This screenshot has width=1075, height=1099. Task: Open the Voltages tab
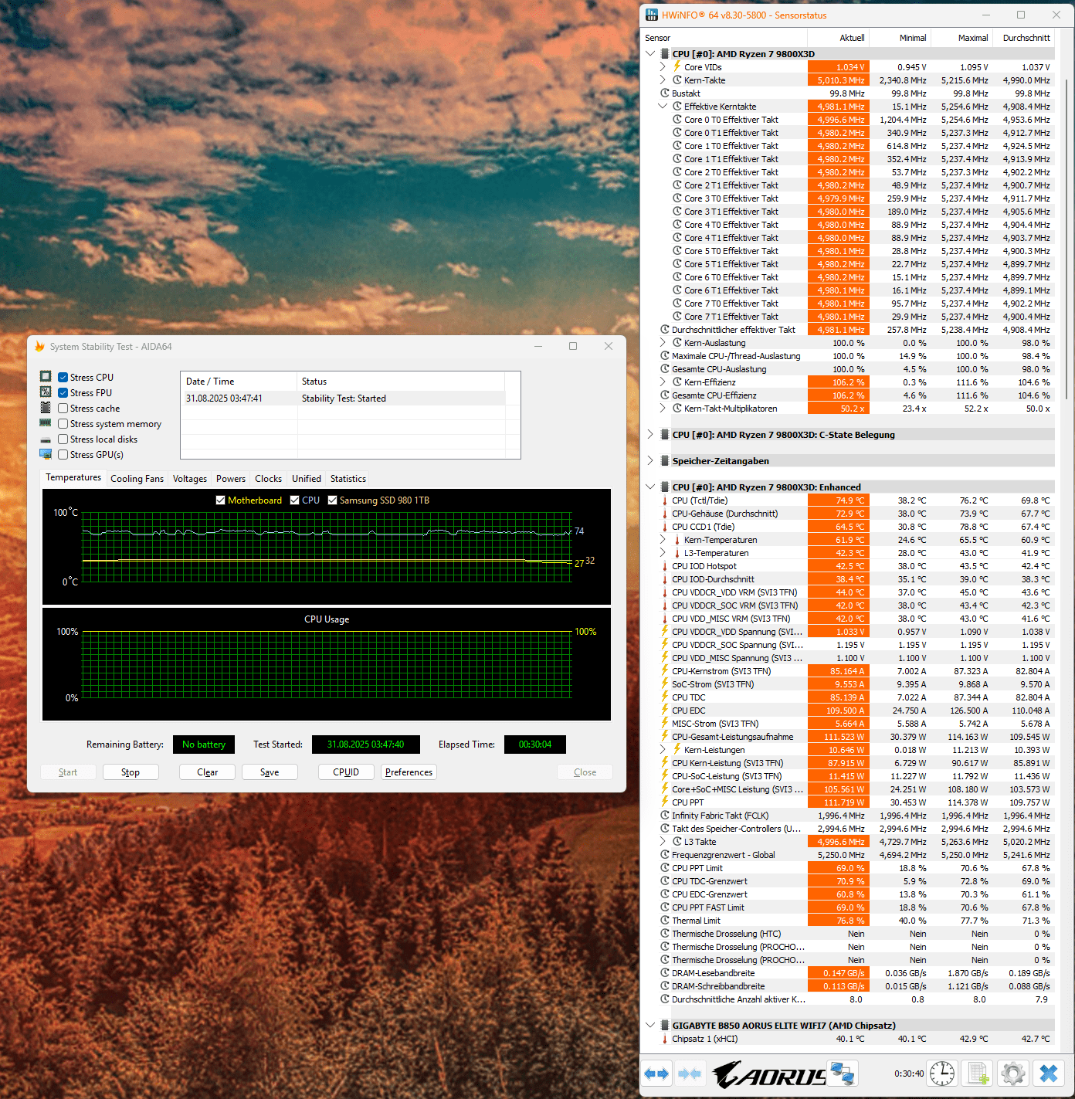point(190,479)
